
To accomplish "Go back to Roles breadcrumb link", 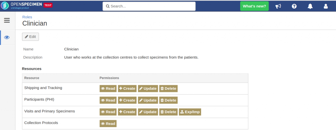I will point(27,17).
